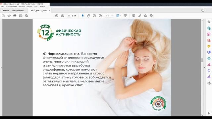Open Organize pages tool in right pane
The image size is (212, 119).
[x=209, y=34]
